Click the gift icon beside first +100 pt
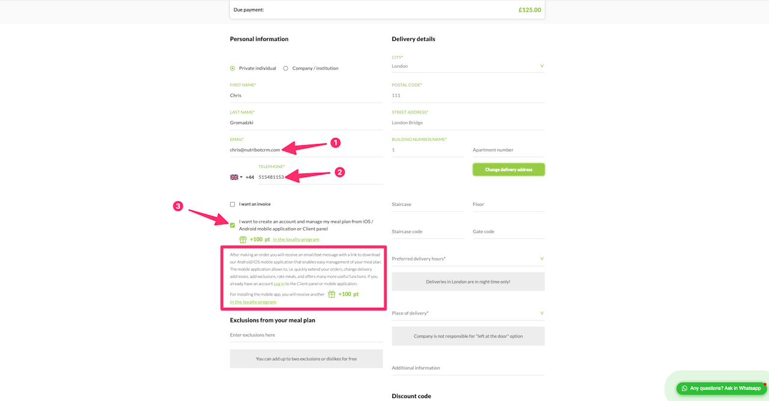 tap(243, 240)
